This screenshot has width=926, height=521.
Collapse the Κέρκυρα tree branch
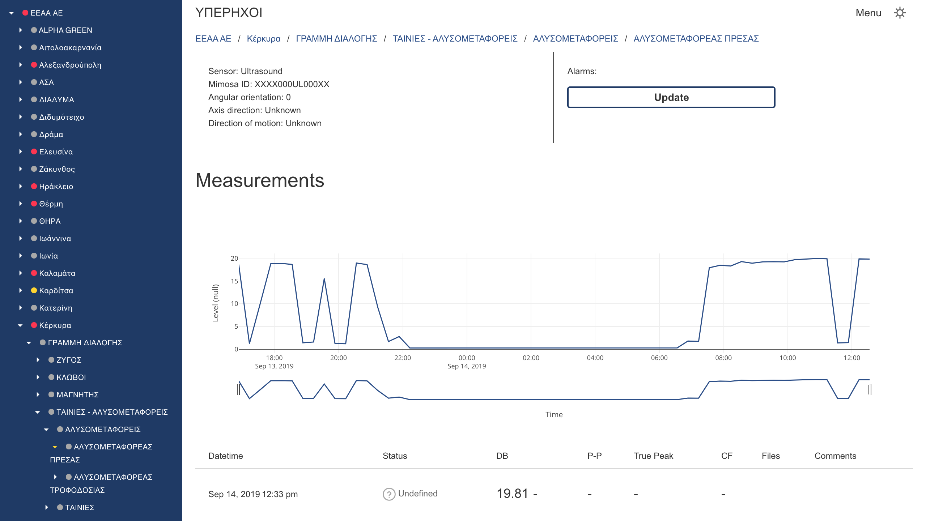click(x=20, y=325)
